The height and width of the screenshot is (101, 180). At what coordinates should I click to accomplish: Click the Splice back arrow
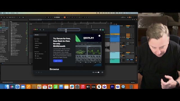(40, 30)
